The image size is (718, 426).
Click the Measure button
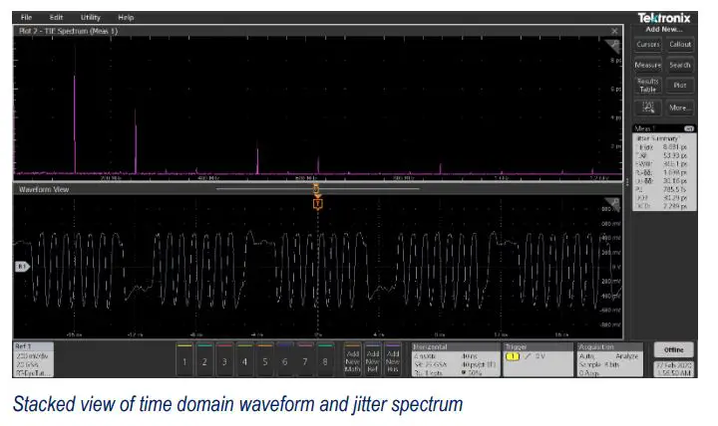tap(648, 65)
